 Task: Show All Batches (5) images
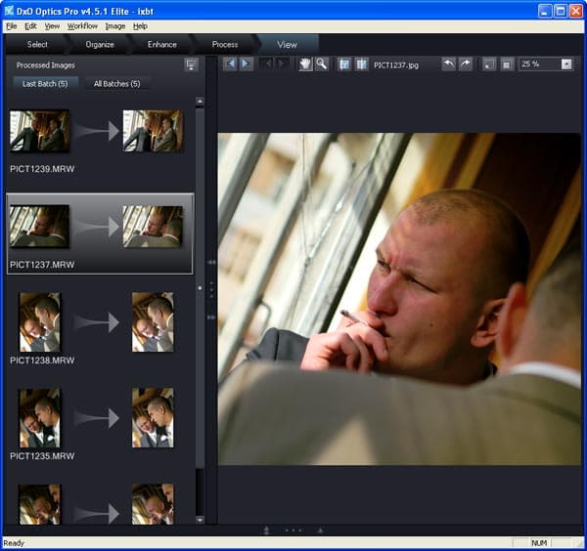click(x=116, y=84)
